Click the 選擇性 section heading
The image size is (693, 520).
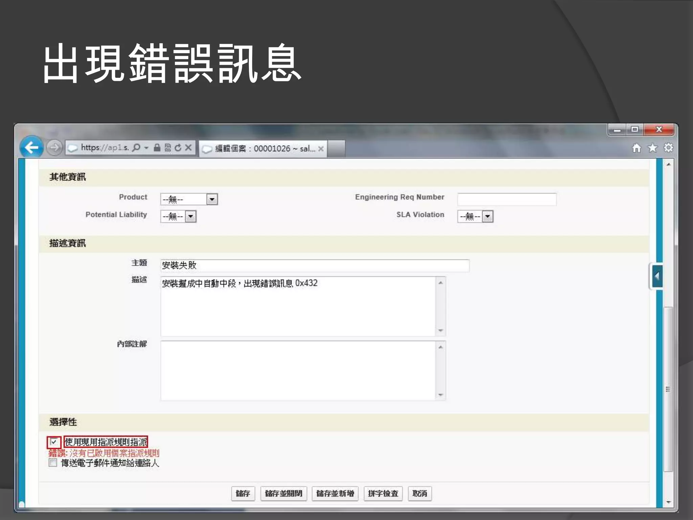tap(63, 422)
